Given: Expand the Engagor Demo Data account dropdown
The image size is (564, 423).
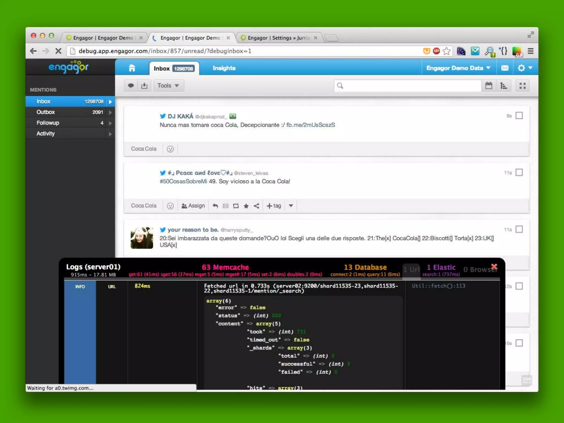Looking at the screenshot, I should coord(458,68).
